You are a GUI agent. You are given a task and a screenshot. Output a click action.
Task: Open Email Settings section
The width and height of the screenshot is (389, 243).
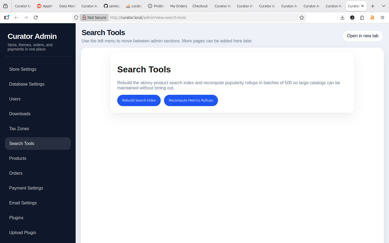[38, 203]
